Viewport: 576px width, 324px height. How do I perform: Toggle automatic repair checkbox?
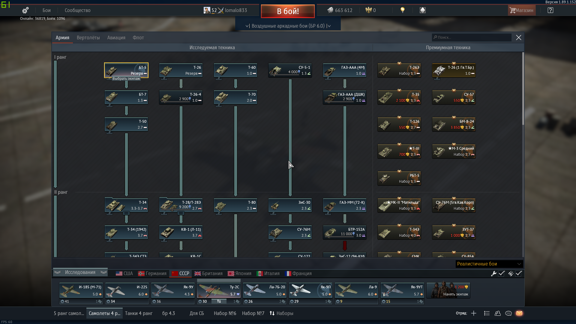click(502, 274)
